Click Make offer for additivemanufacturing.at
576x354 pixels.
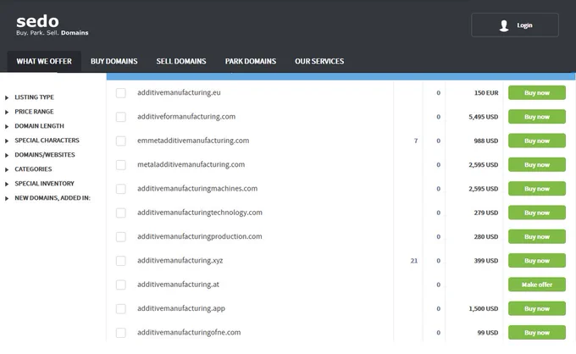click(537, 285)
